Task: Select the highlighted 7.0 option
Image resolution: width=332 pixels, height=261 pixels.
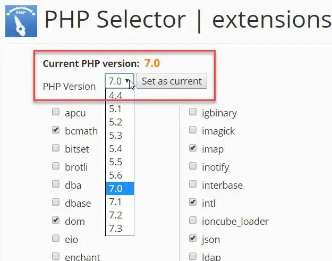Action: point(120,188)
